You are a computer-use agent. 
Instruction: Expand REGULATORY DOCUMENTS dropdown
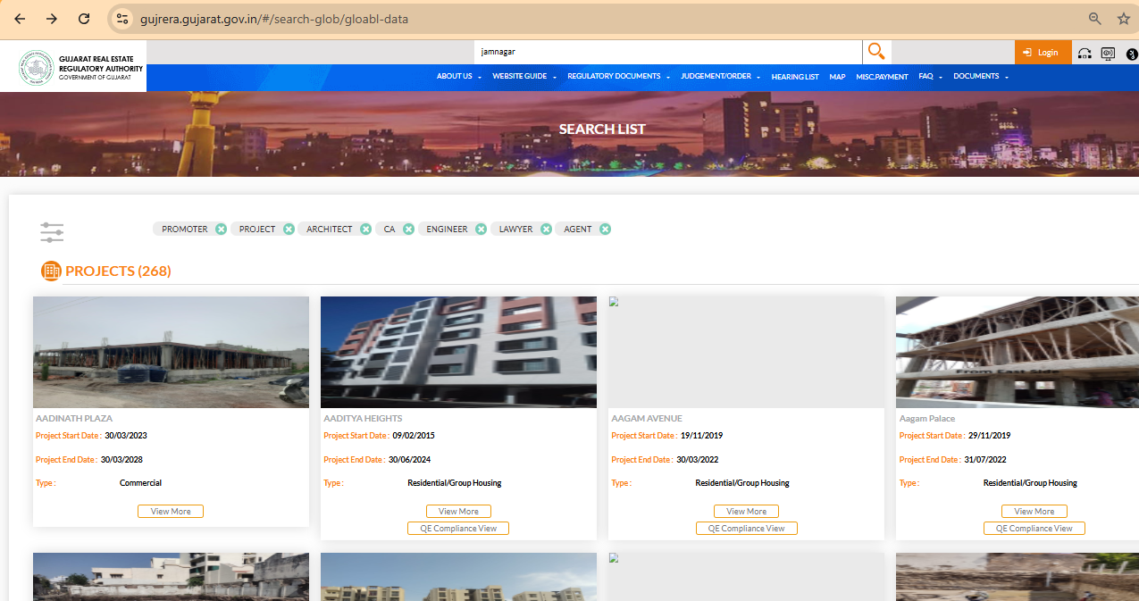pos(618,77)
